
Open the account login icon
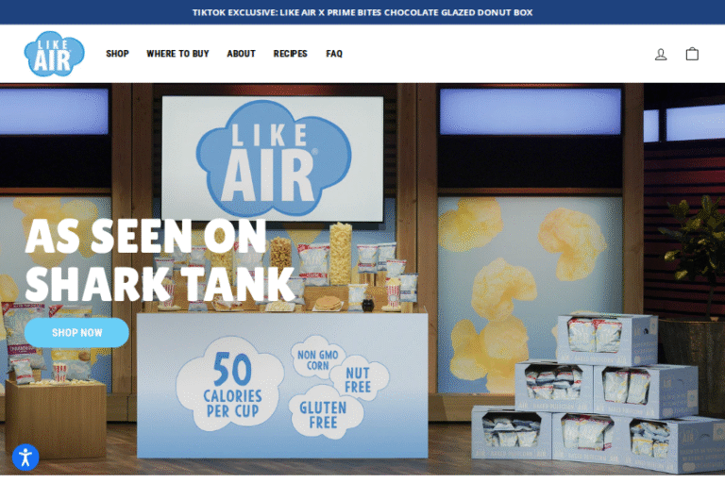pyautogui.click(x=661, y=54)
